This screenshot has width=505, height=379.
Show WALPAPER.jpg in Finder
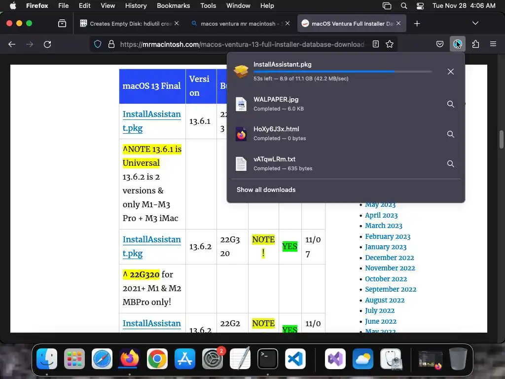451,104
